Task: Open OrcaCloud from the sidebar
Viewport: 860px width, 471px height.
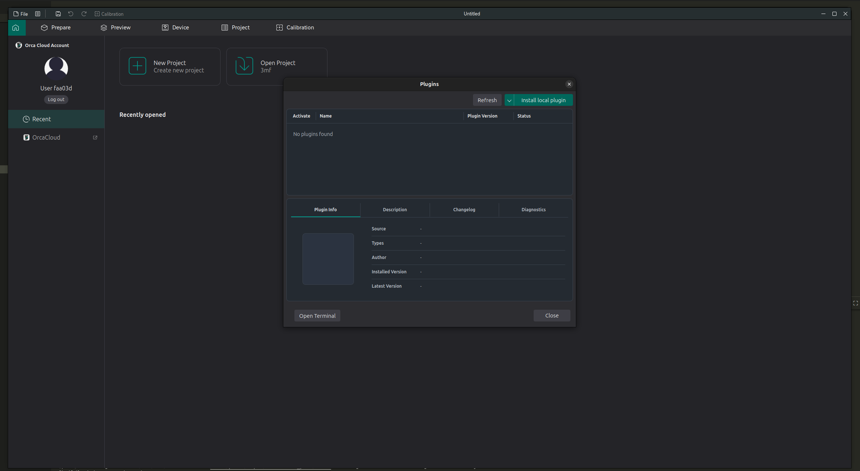Action: pos(56,137)
